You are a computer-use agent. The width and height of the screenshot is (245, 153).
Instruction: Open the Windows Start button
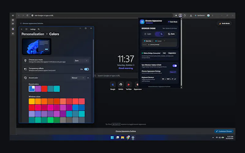[112, 137]
